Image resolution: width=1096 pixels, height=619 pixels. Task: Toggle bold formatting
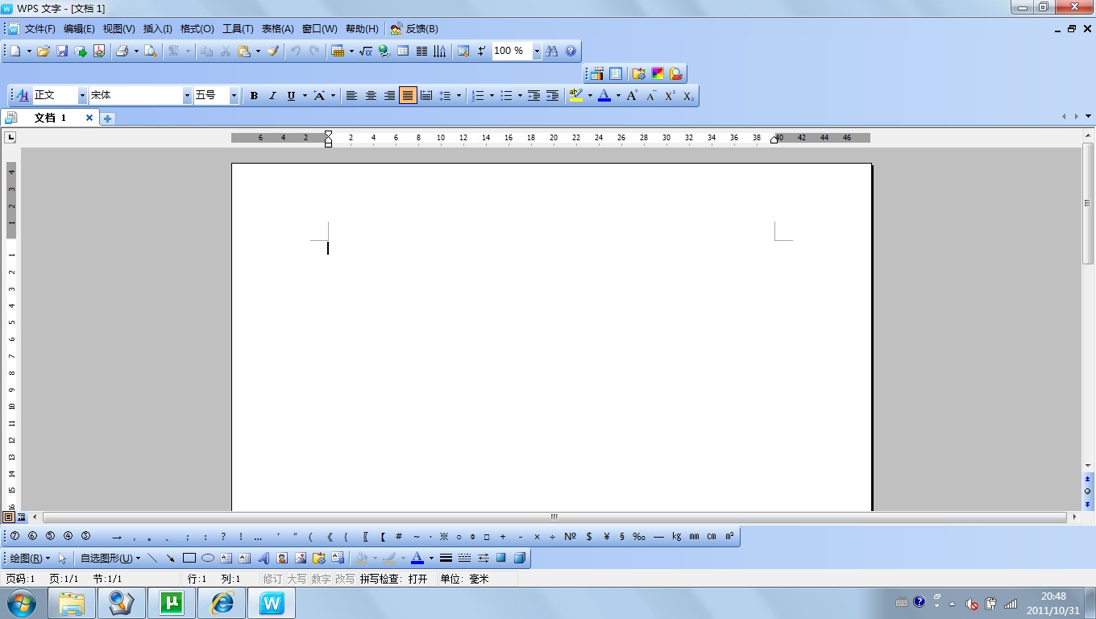tap(254, 95)
